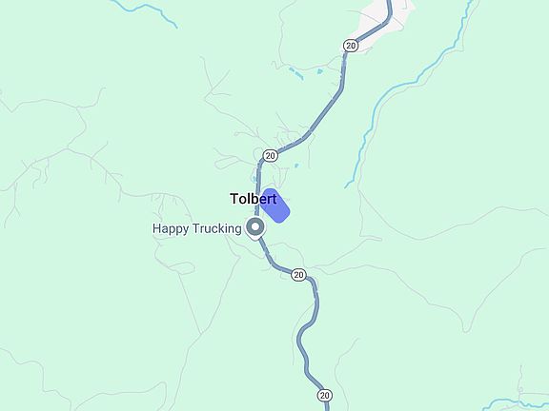Click the Route 20 shield at the map's bottom

325,395
